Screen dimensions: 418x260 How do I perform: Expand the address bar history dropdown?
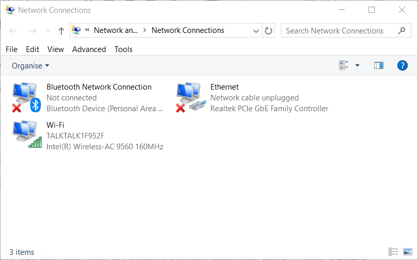(256, 31)
